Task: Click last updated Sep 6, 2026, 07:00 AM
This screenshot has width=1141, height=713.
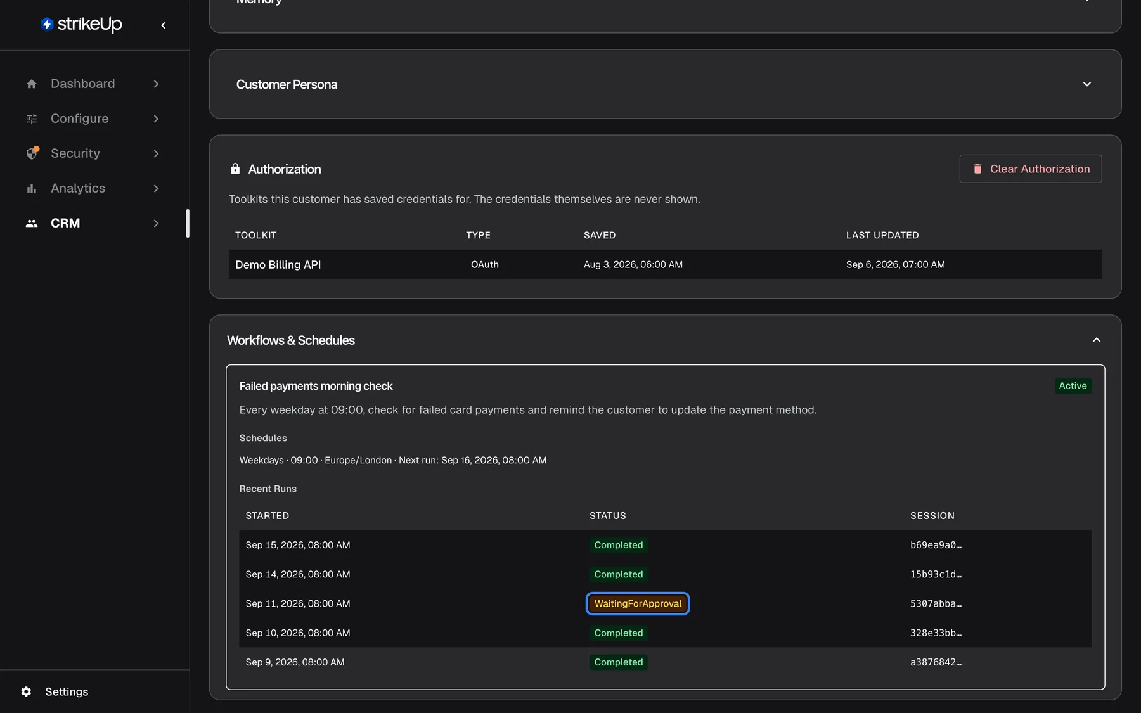Action: click(x=895, y=264)
